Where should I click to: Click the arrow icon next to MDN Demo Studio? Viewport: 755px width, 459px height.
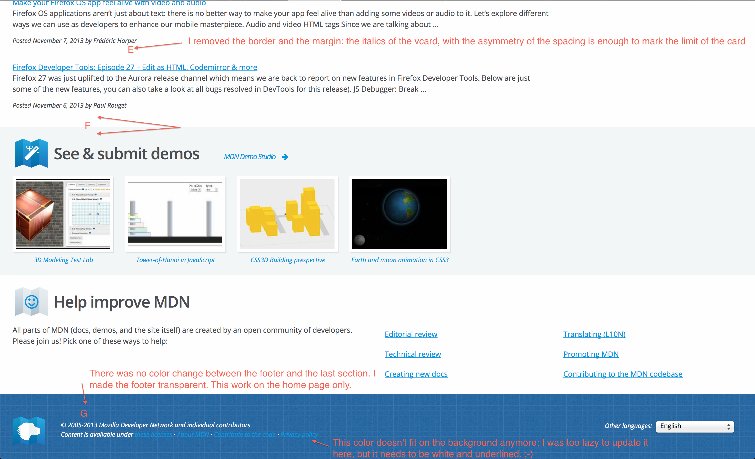pos(285,157)
